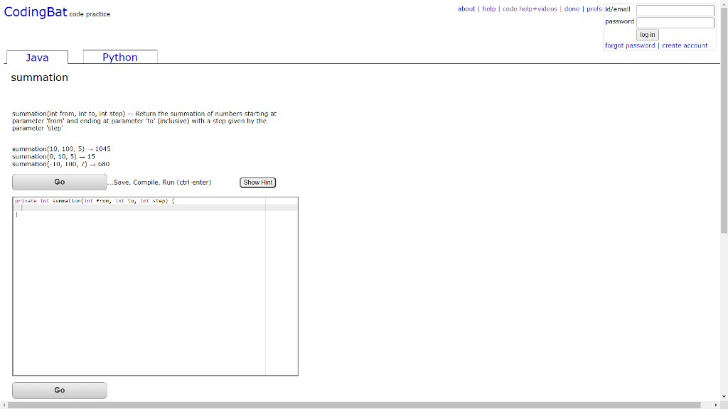Open the help link
Viewport: 728px width, 409px height.
click(489, 9)
